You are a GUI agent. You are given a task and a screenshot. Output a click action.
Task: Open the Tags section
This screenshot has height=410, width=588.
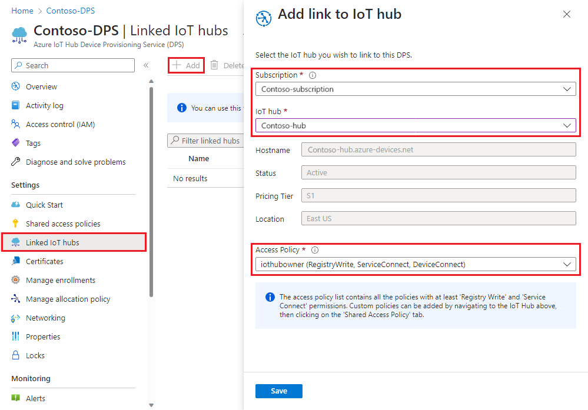[38, 143]
